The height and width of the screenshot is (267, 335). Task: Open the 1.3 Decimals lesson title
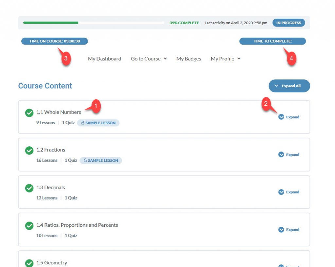click(x=50, y=187)
